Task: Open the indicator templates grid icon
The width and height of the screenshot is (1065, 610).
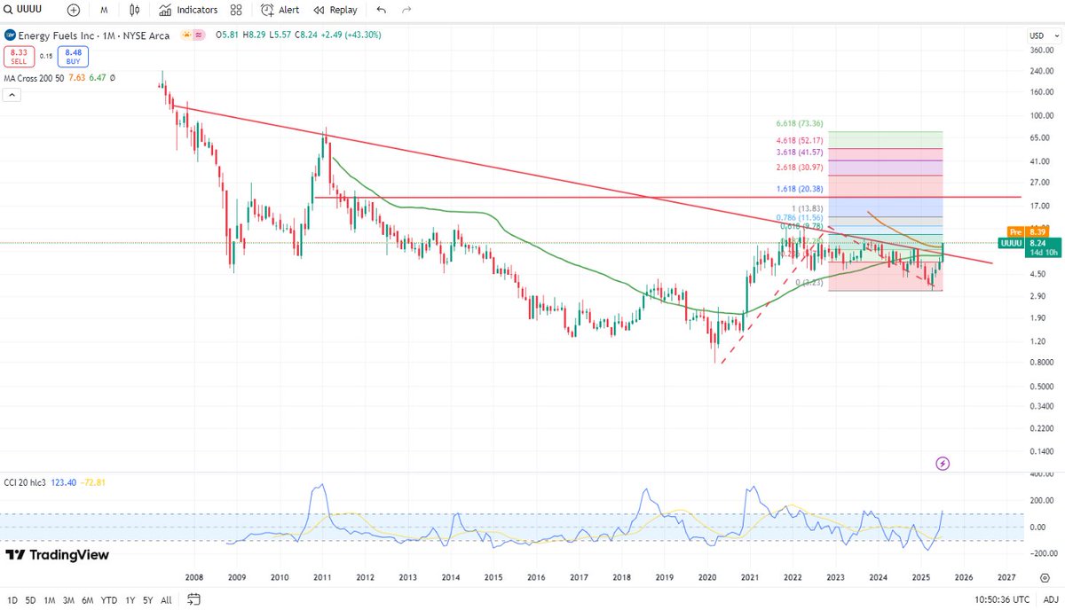Action: point(236,10)
